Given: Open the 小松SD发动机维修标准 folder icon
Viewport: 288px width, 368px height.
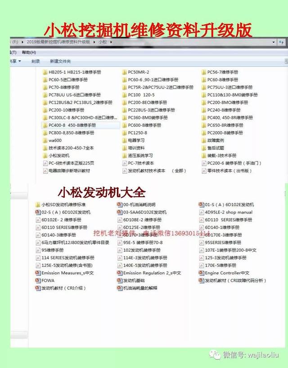Looking at the screenshot, I should [x=38, y=204].
